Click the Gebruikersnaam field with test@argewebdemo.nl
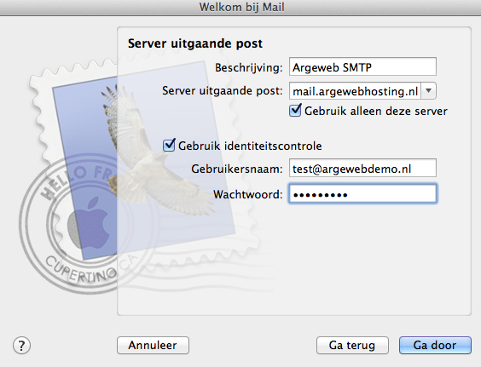This screenshot has height=367, width=481. pos(362,168)
